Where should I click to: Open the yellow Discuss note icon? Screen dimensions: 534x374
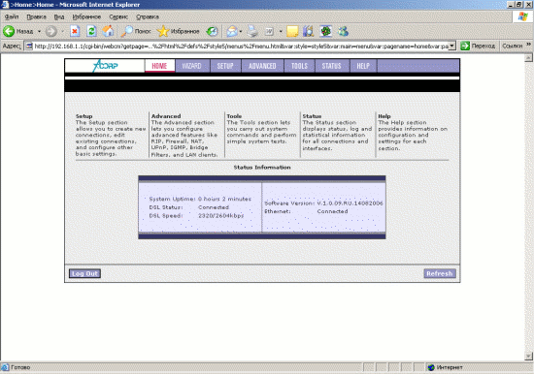pos(292,32)
